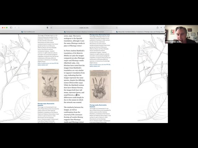Viewport: 198px width, 148px height.
Task: Click 'Journal of The Linnaean Society' italic text
Action: [73, 116]
